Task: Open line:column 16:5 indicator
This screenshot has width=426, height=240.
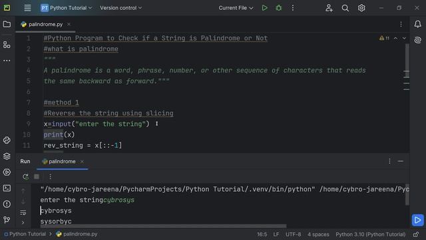Action: tap(262, 234)
